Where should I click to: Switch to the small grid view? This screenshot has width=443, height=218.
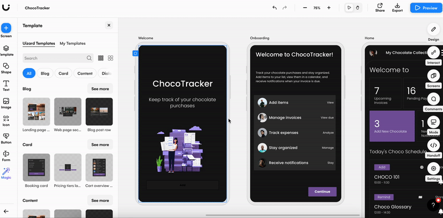click(x=101, y=58)
